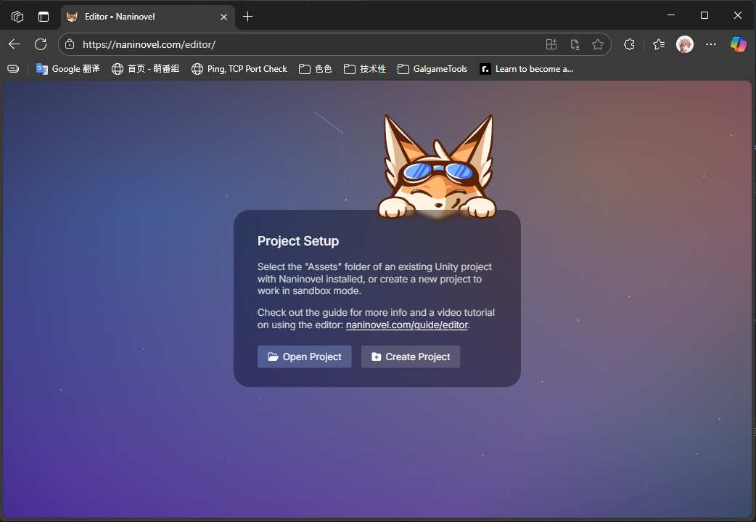Click the user profile avatar
Image resolution: width=756 pixels, height=522 pixels.
tap(684, 44)
